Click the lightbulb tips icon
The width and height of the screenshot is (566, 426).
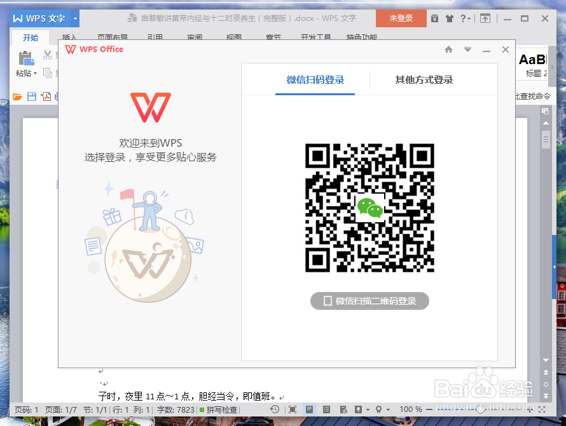tap(378, 409)
